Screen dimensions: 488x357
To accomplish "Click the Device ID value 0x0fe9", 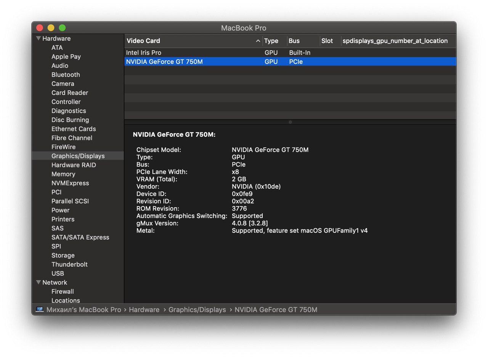I will tap(242, 194).
